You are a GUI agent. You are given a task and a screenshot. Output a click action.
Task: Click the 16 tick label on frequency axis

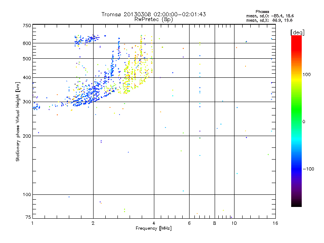pos(275,223)
